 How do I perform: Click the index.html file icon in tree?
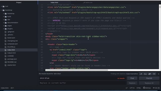tap(6, 50)
